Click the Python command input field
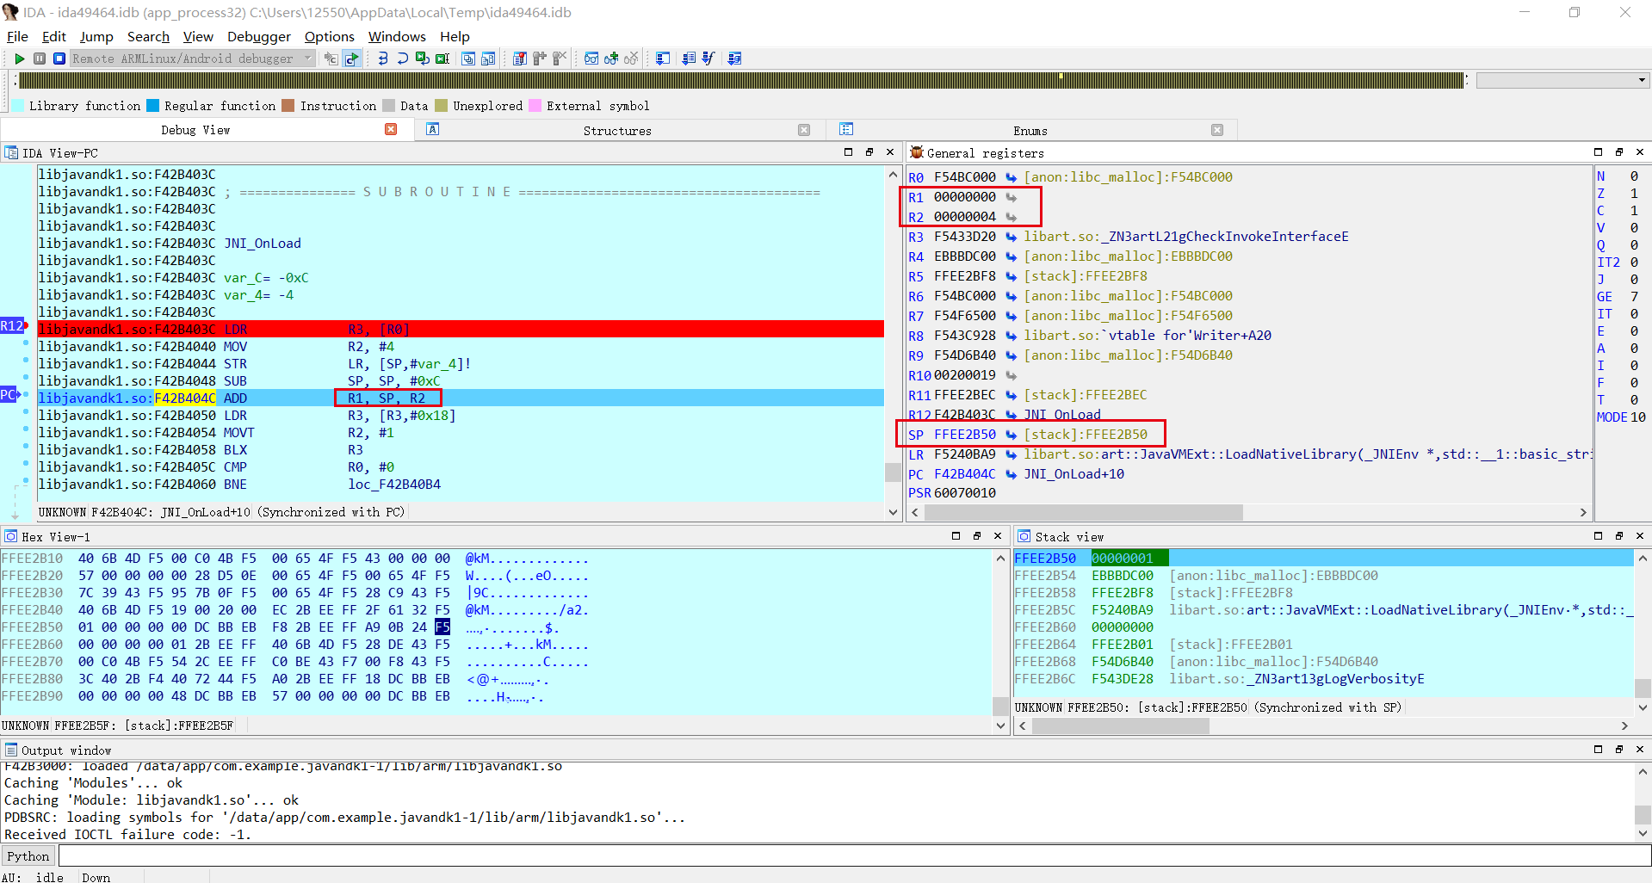The width and height of the screenshot is (1652, 883). point(854,856)
